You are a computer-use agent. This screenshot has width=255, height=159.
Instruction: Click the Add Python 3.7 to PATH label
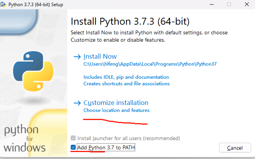pyautogui.click(x=106, y=147)
